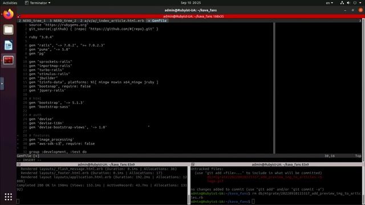The image size is (365, 205).
Task: Click the left edge dock hide handle
Action: [2, 84]
